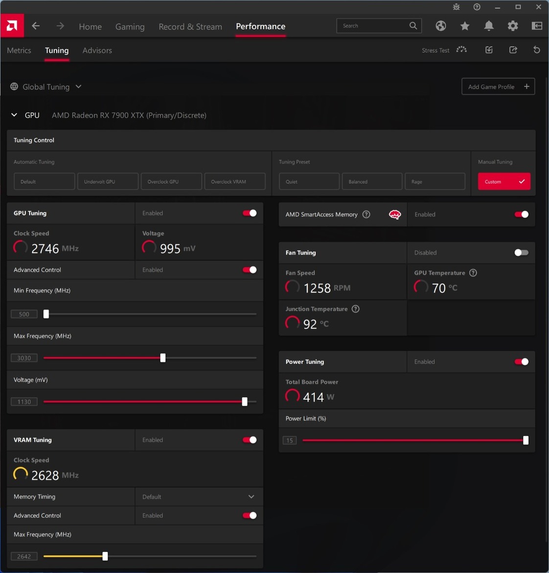Click the Max Frequency value box 3030
This screenshot has width=549, height=573.
(x=24, y=358)
